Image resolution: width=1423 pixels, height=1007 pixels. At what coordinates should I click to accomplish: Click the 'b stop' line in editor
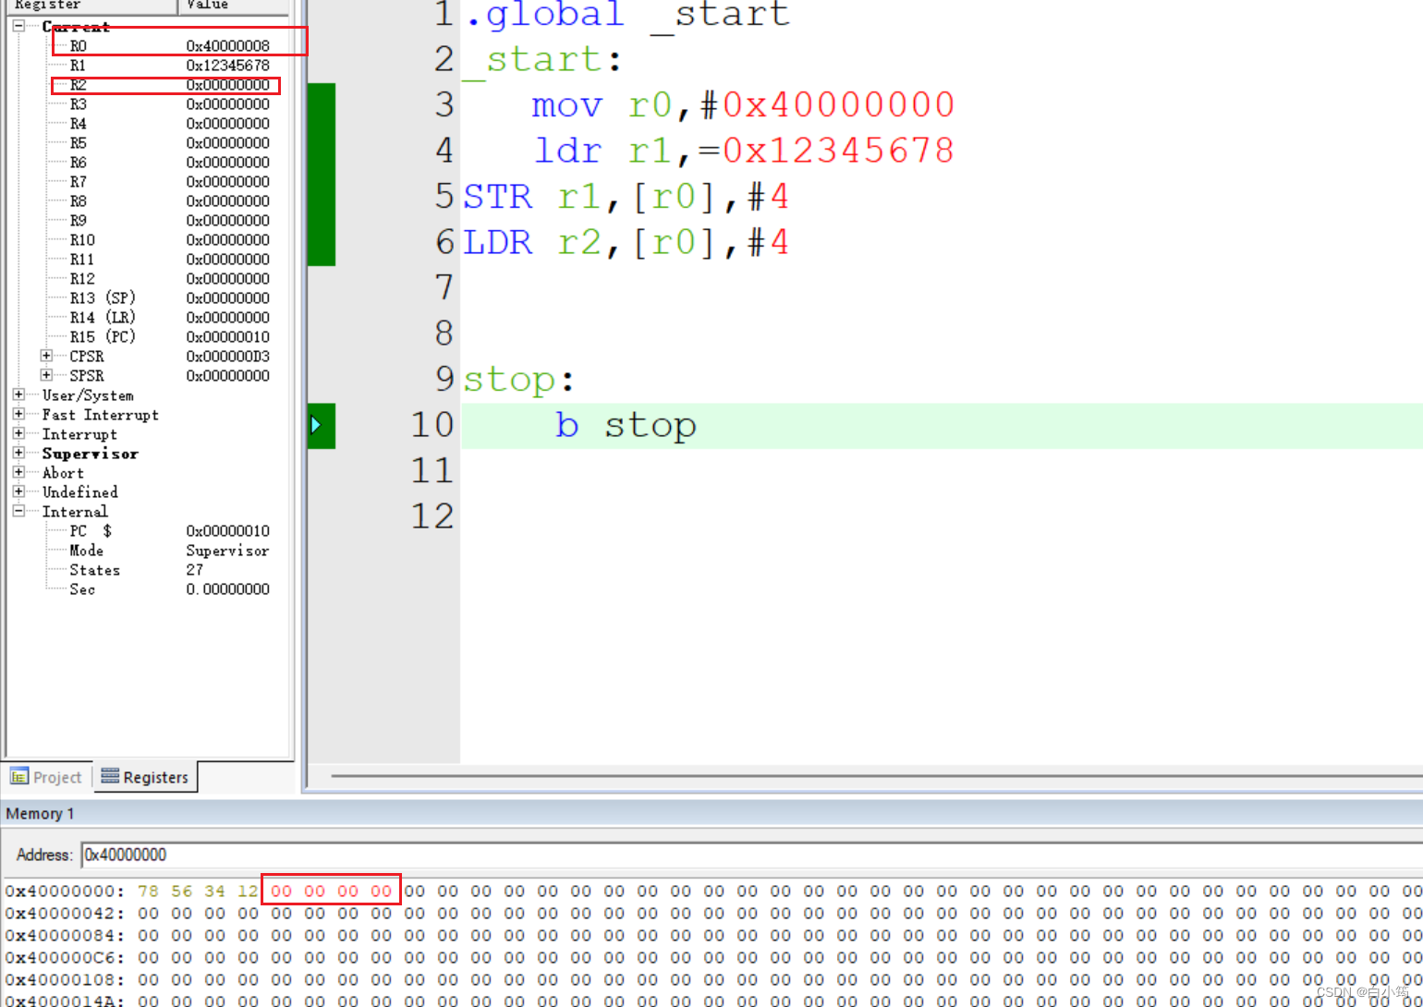(626, 426)
